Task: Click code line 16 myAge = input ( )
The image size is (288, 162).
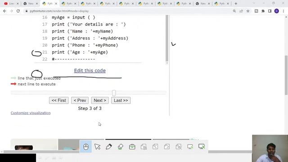Action: [73, 18]
